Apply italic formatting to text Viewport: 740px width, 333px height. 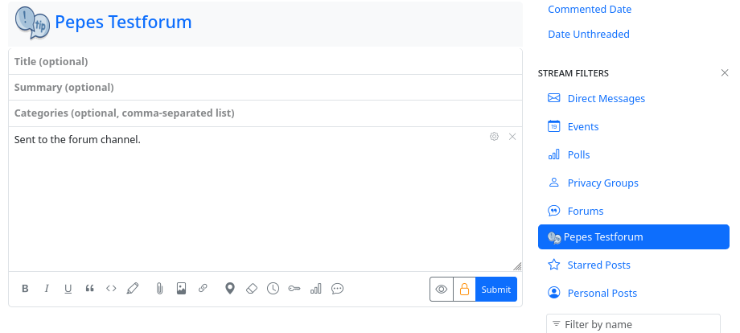[47, 289]
